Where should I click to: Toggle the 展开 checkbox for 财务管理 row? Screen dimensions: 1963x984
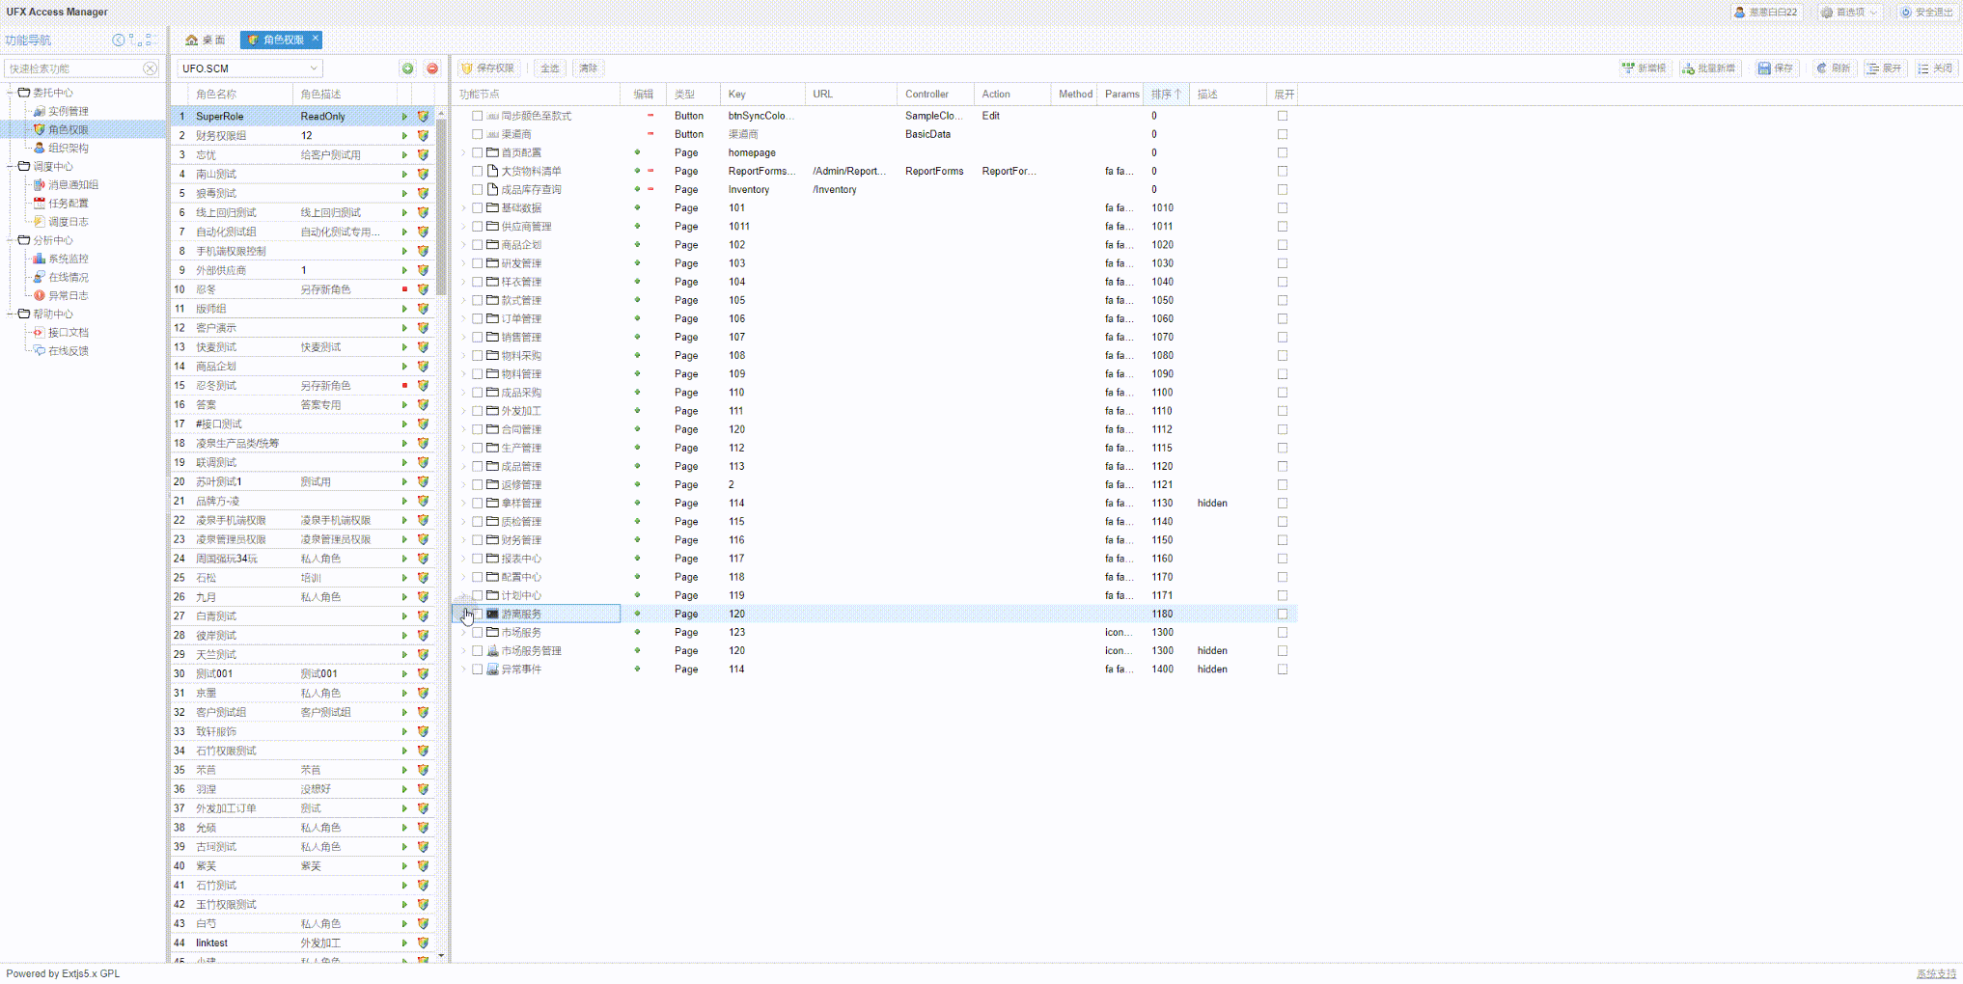1282,540
